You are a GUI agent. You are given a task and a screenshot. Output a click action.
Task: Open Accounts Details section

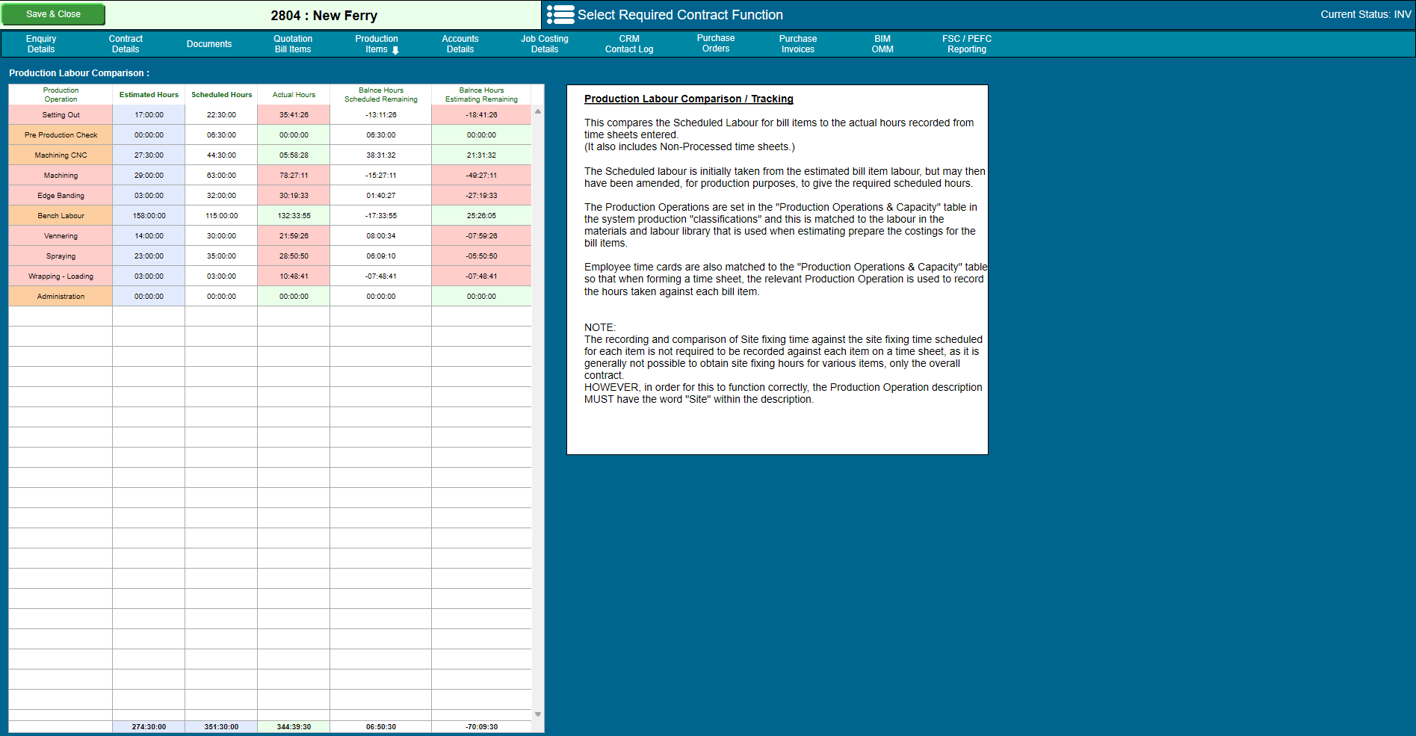[x=460, y=44]
